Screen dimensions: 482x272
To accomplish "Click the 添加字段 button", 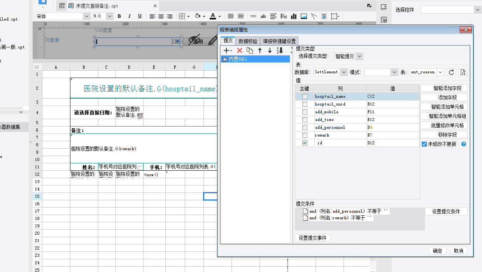I will (444, 97).
